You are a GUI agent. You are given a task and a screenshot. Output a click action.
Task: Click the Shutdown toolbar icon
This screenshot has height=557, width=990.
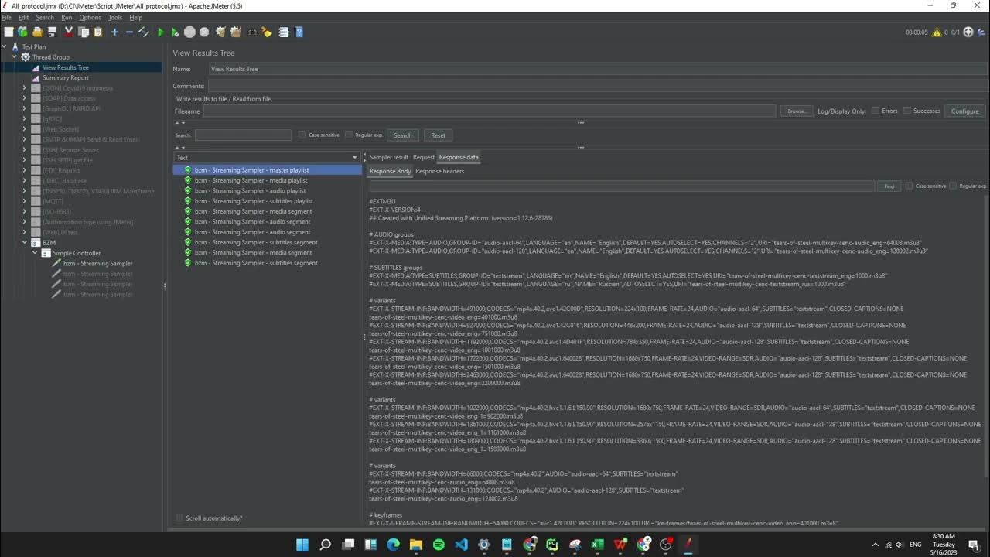[204, 32]
